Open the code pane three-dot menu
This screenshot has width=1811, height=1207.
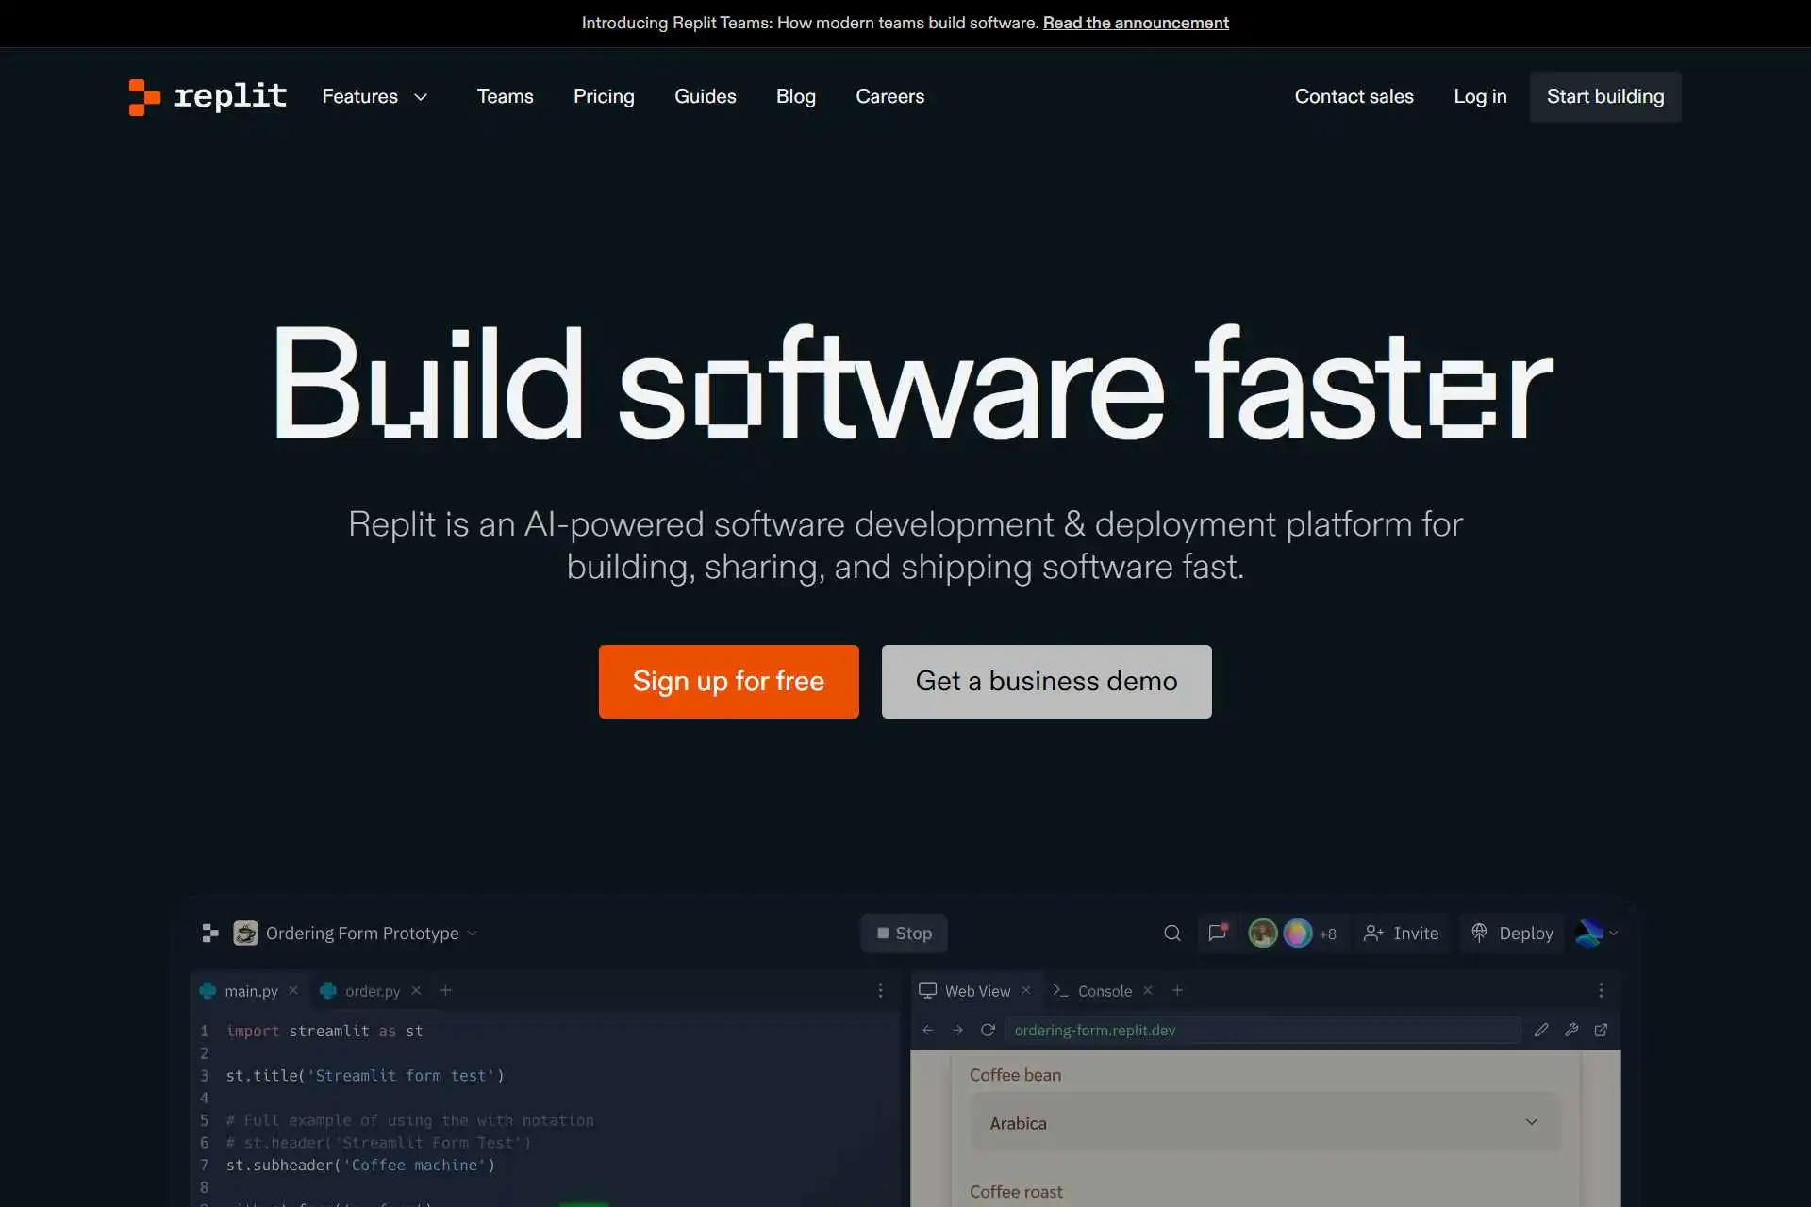(x=880, y=990)
